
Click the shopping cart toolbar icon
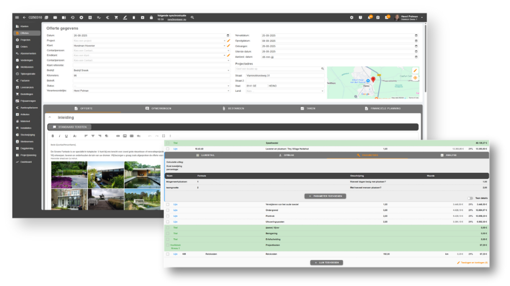tap(116, 17)
